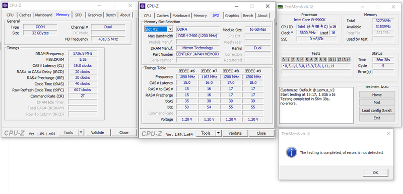
Task: Click Tools button in SPD CPU-Z window
Action: click(x=206, y=133)
